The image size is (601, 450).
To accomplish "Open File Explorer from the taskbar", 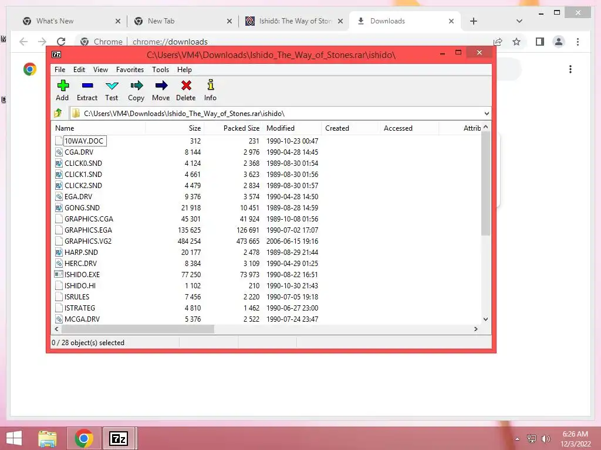I will (x=48, y=438).
